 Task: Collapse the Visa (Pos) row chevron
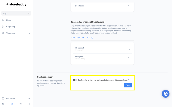tap(129, 58)
